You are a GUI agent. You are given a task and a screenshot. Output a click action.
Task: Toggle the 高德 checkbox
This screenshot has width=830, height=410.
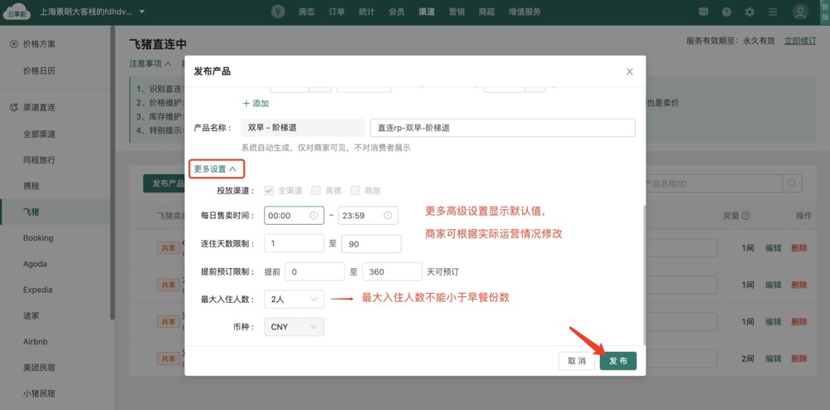tap(315, 190)
